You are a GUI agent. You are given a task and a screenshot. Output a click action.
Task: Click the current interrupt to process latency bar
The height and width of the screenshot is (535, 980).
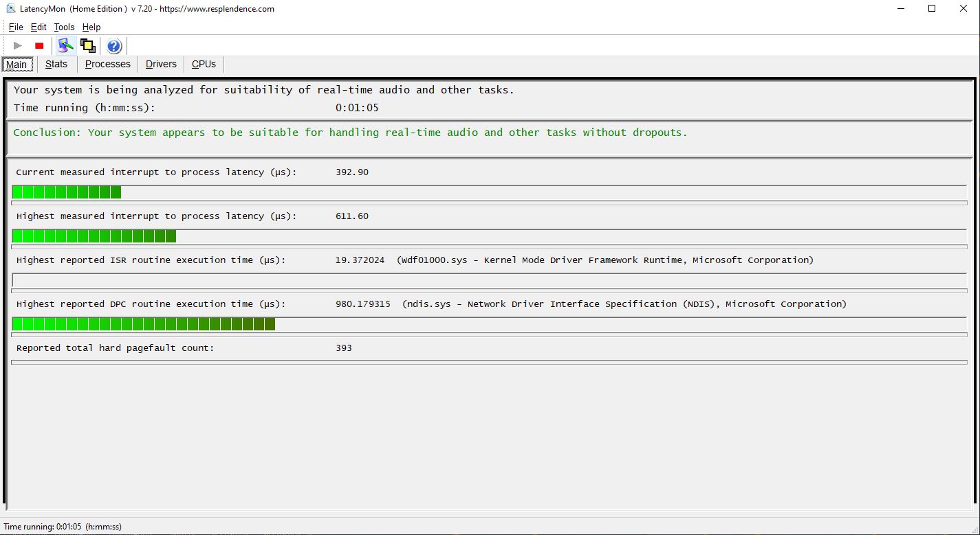(x=489, y=192)
